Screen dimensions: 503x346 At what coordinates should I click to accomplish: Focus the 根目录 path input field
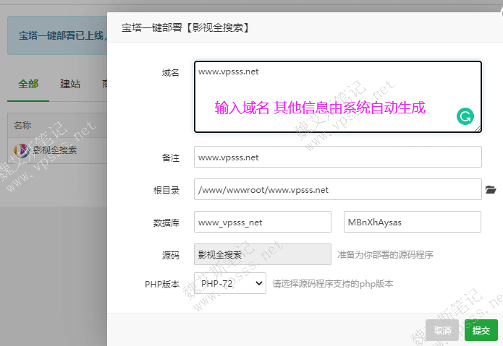click(x=338, y=189)
